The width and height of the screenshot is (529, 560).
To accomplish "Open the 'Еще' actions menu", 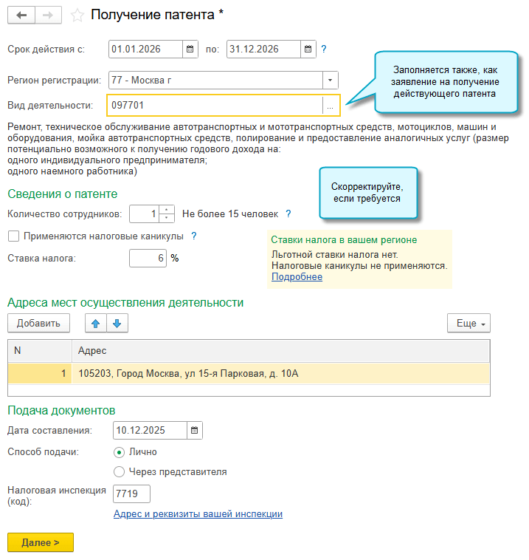I will click(x=469, y=323).
